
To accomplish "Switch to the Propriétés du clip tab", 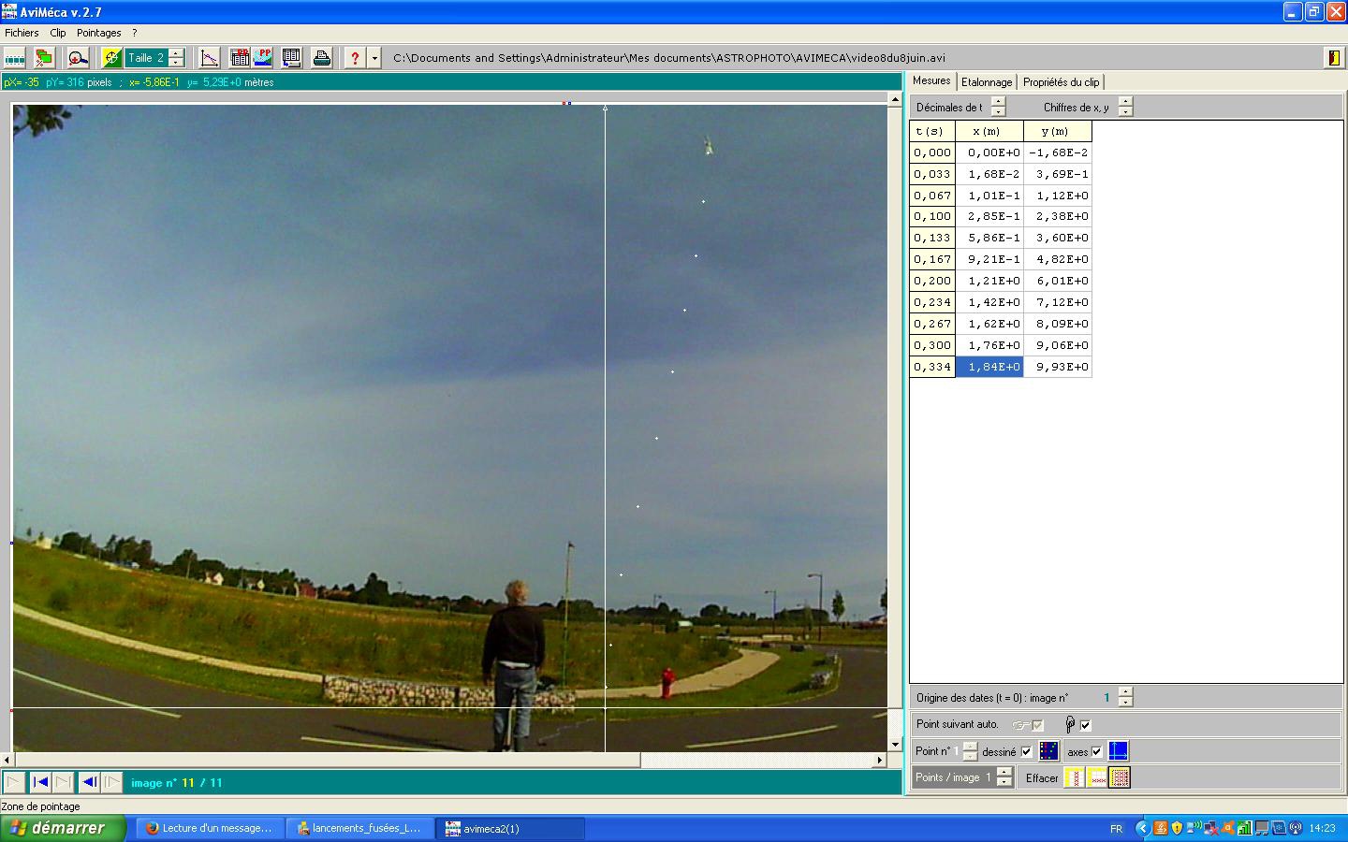I will pyautogui.click(x=1062, y=82).
